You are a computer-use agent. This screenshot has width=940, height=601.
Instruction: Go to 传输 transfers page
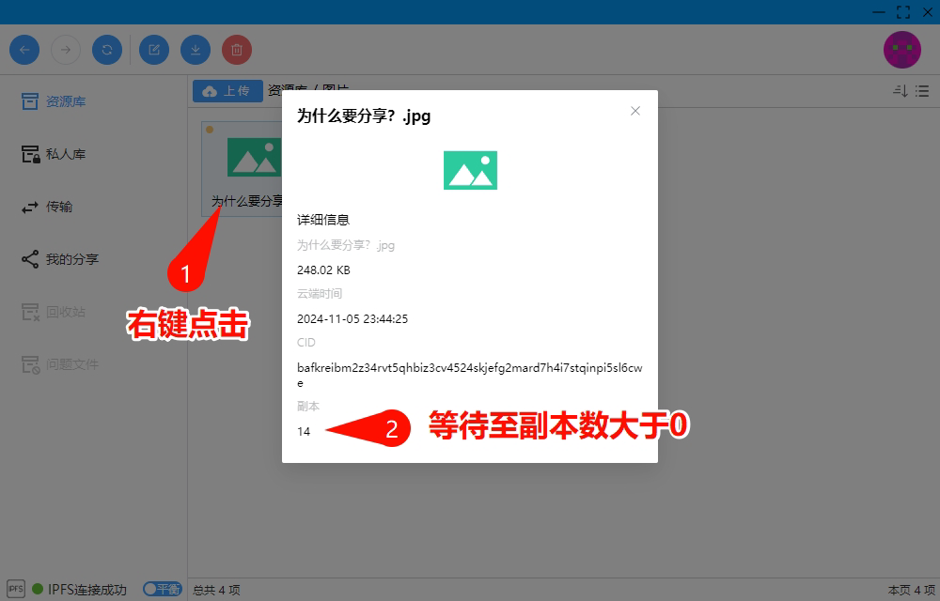(47, 208)
